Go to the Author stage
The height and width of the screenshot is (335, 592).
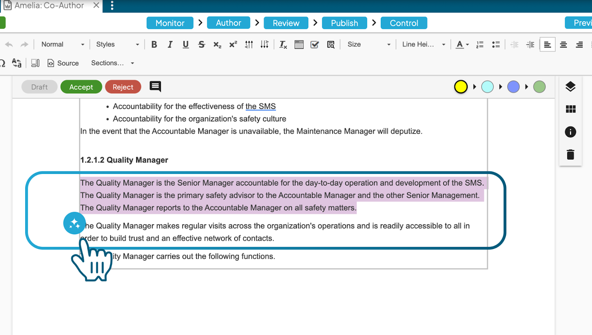point(228,23)
